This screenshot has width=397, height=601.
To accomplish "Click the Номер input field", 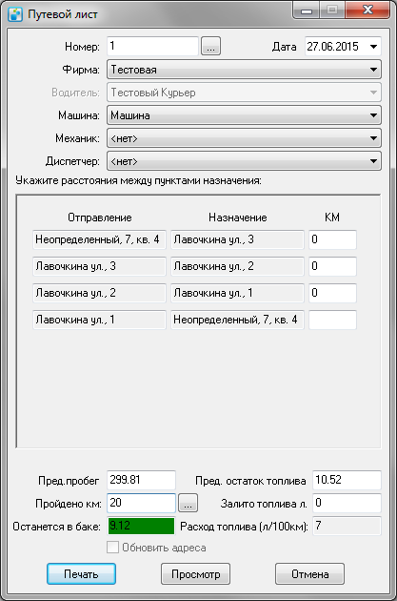I will point(152,47).
